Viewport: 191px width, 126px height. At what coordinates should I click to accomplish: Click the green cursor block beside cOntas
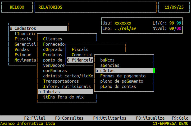(154, 71)
